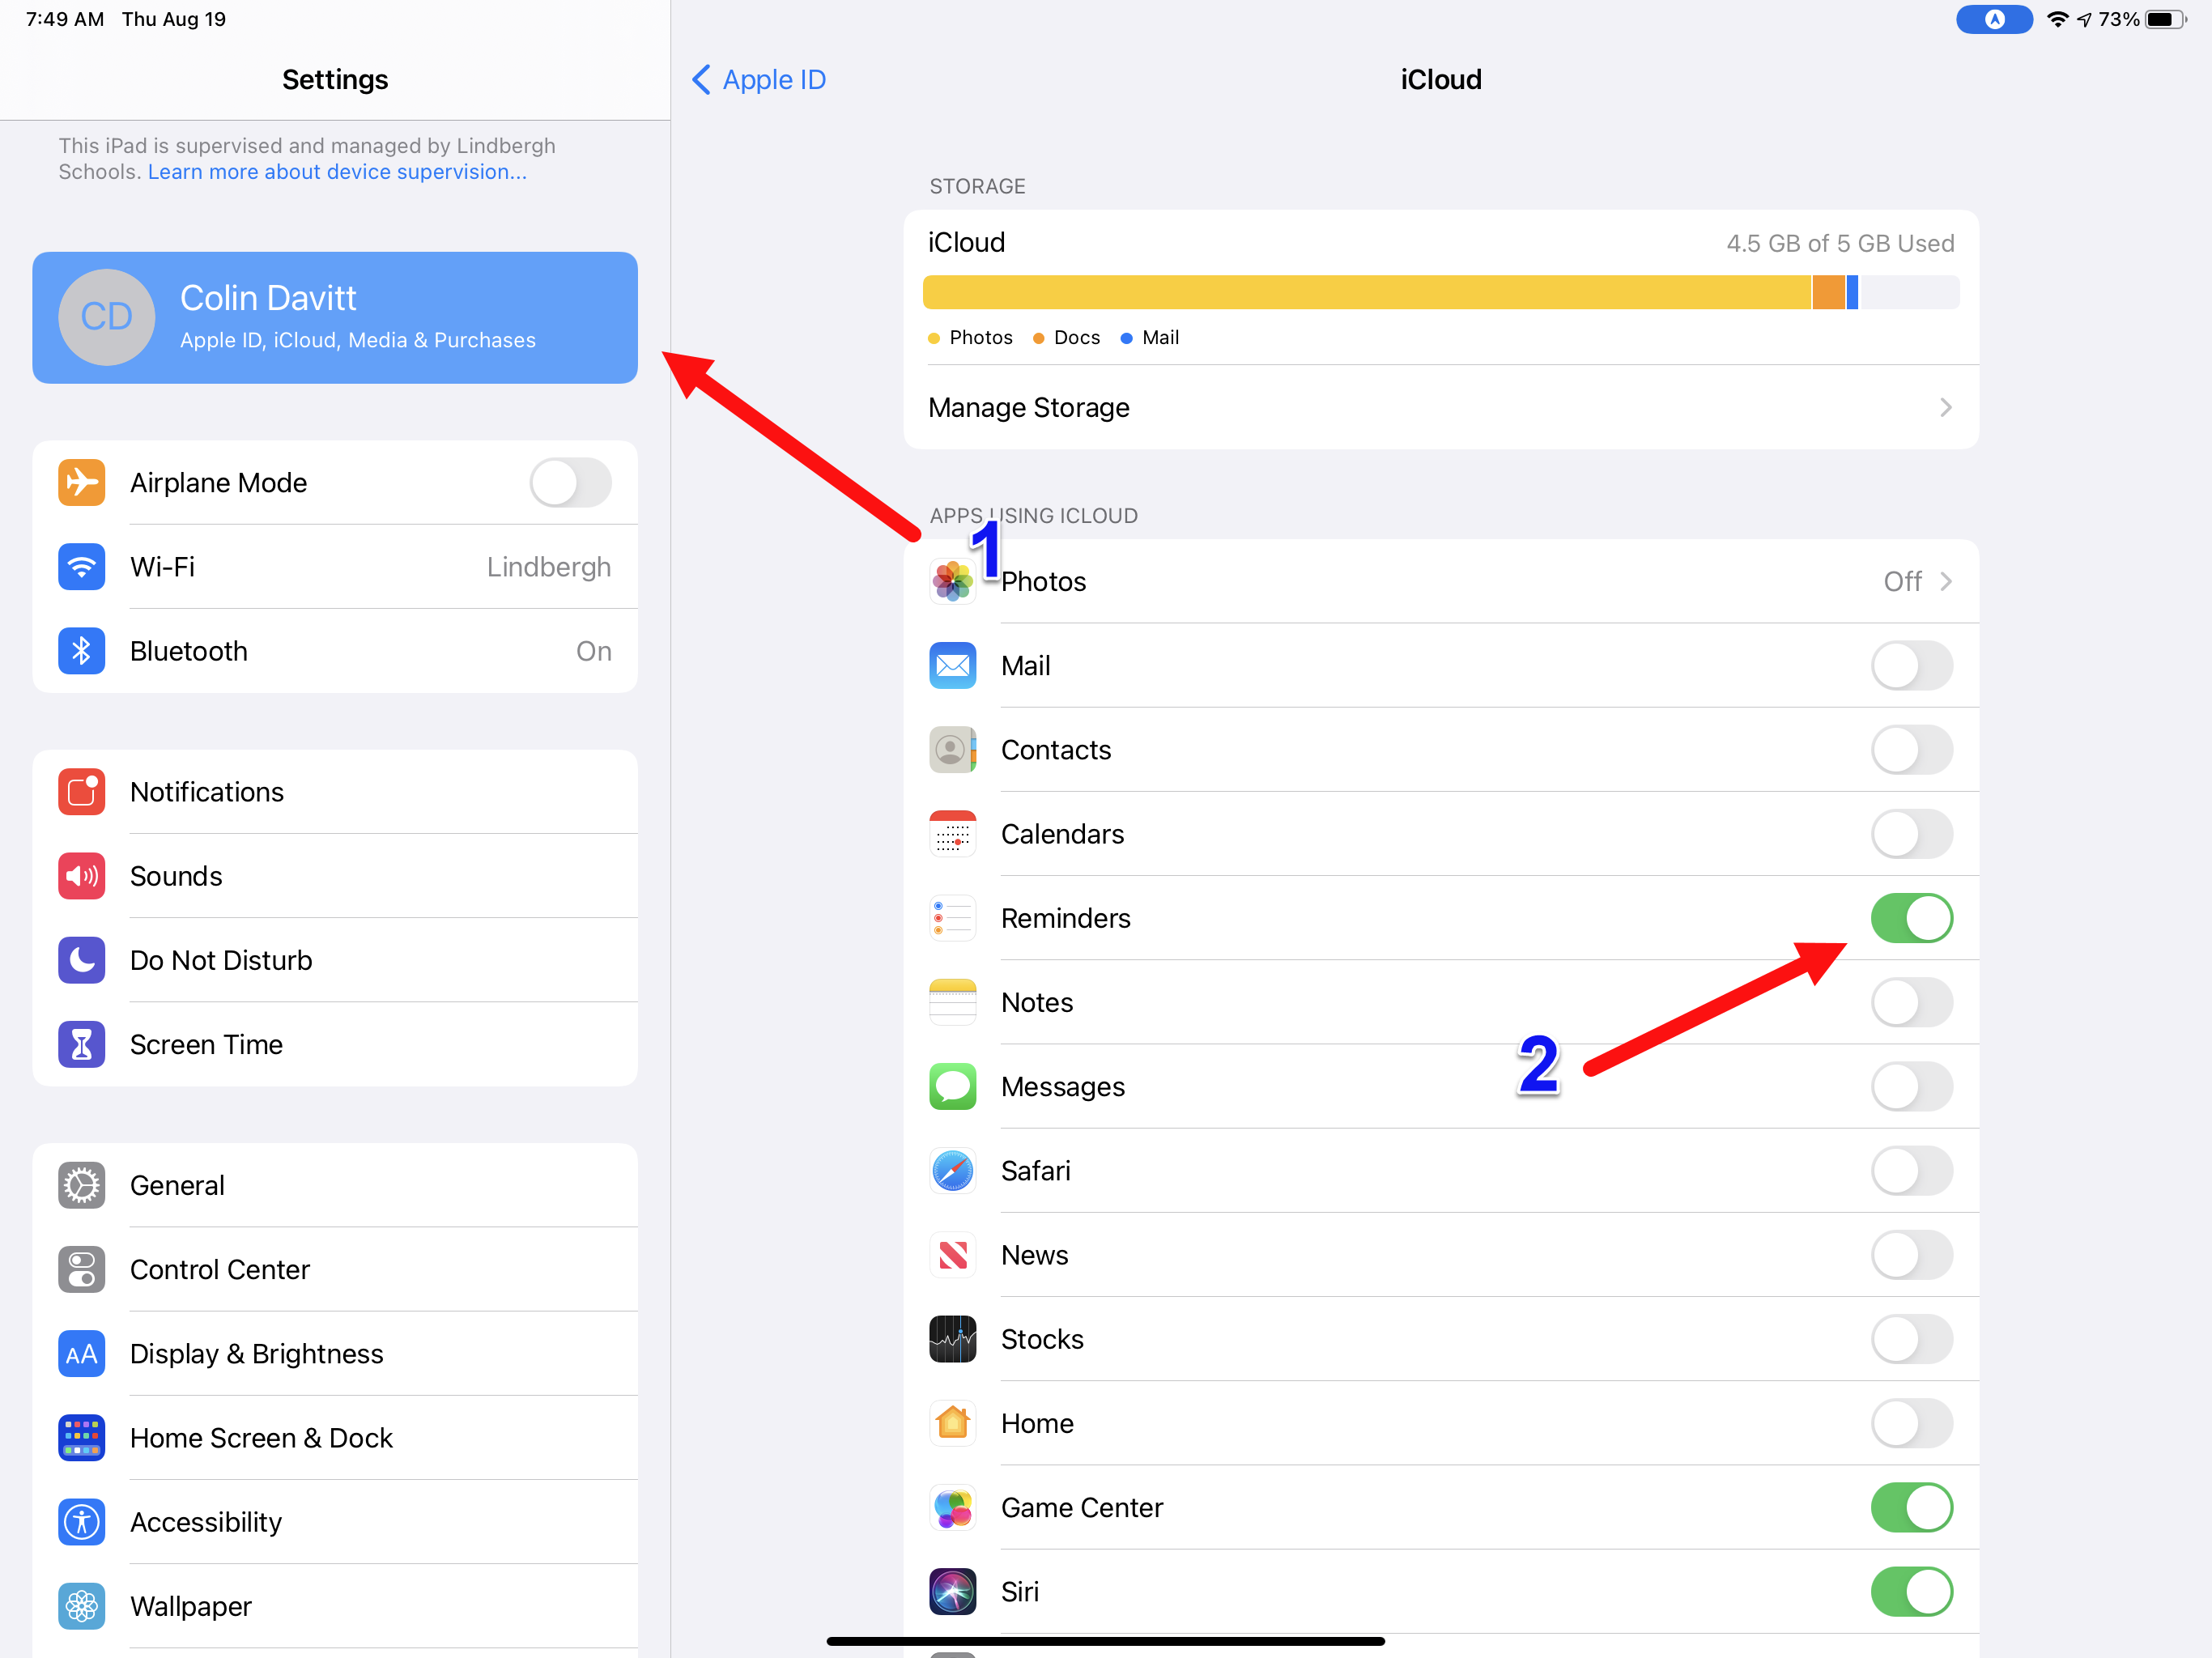Open Photos Off disclosure chevron
The width and height of the screenshot is (2212, 1658).
(x=1945, y=581)
